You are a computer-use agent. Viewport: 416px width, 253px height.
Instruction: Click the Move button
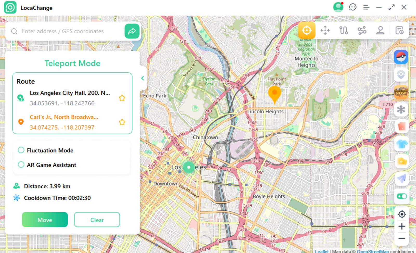(45, 220)
